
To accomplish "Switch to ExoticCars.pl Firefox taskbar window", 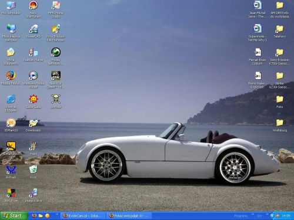I will pyautogui.click(x=83, y=216).
